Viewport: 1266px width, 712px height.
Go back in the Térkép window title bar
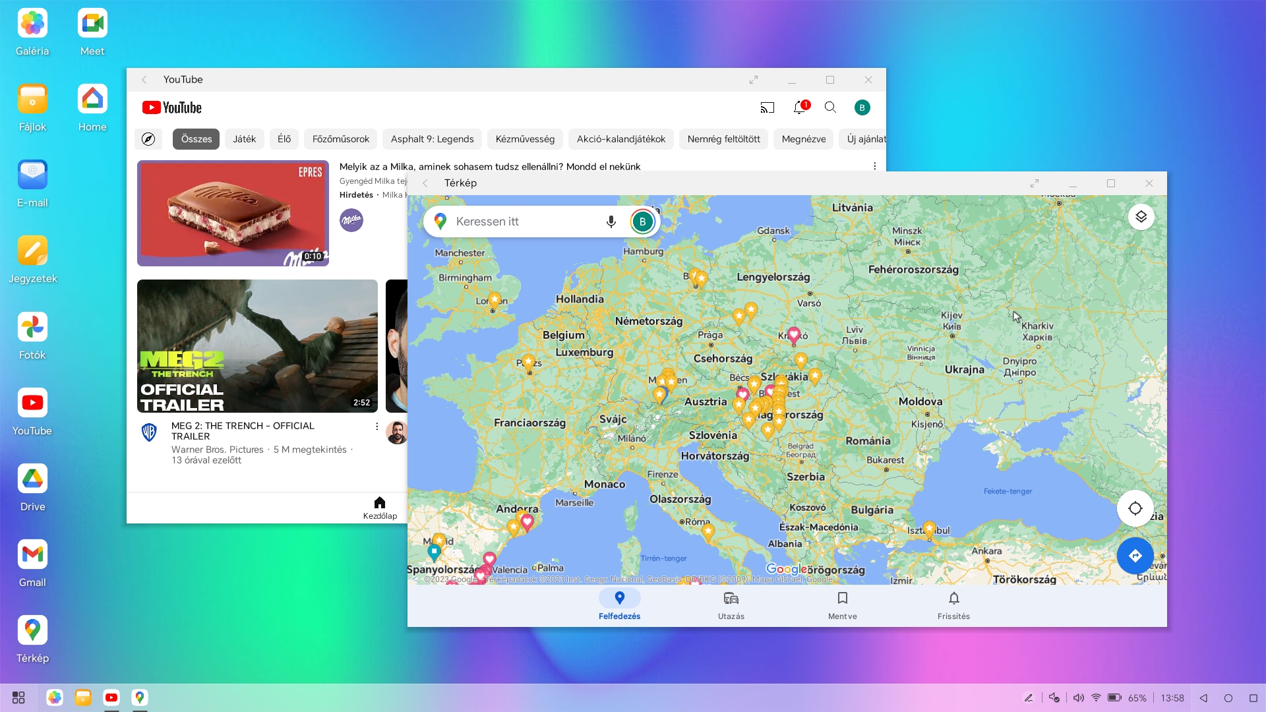[x=425, y=183]
